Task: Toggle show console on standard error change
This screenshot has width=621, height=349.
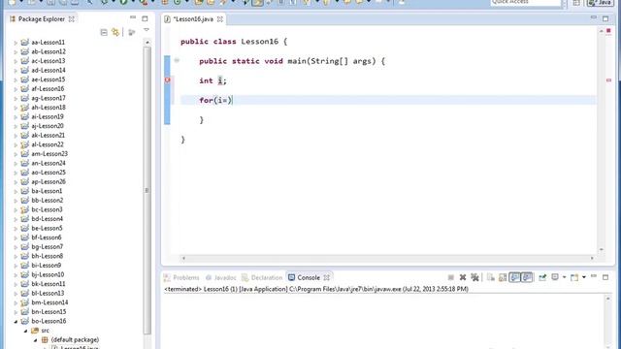Action: (x=527, y=277)
